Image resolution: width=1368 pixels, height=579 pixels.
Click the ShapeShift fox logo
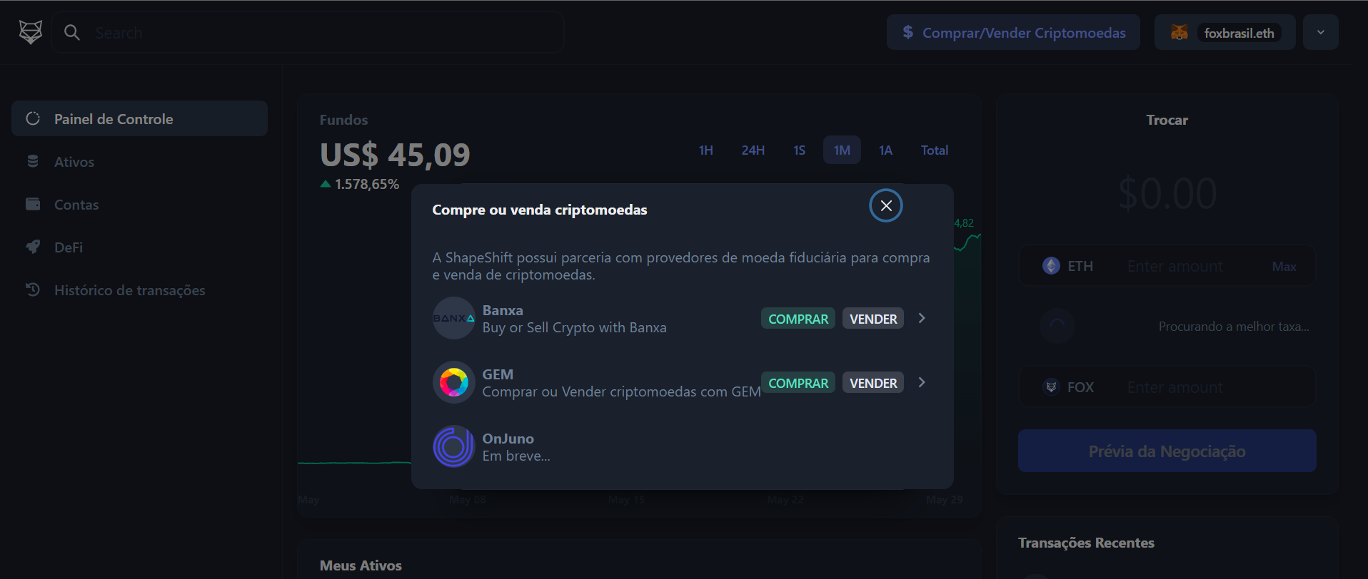(31, 32)
